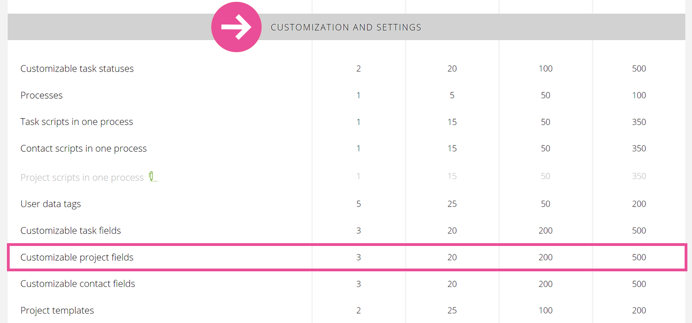Select value 2 in Customizable task statuses row
692x323 pixels.
click(x=358, y=69)
